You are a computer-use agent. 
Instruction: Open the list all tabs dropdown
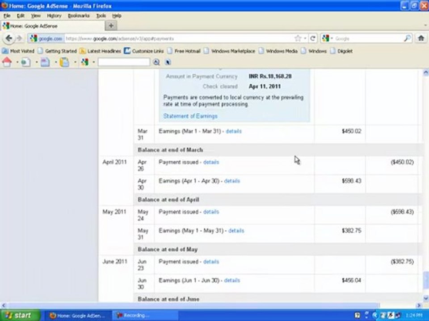coord(425,25)
